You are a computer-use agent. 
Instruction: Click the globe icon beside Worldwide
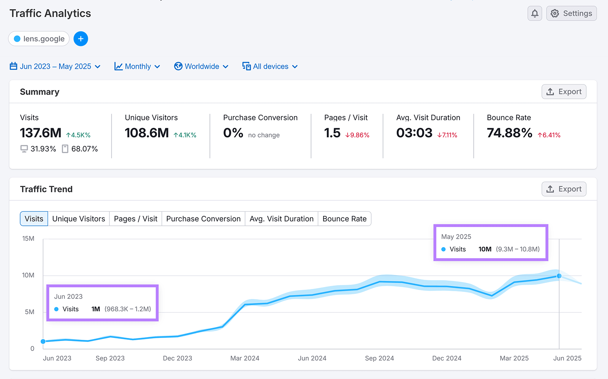[178, 66]
